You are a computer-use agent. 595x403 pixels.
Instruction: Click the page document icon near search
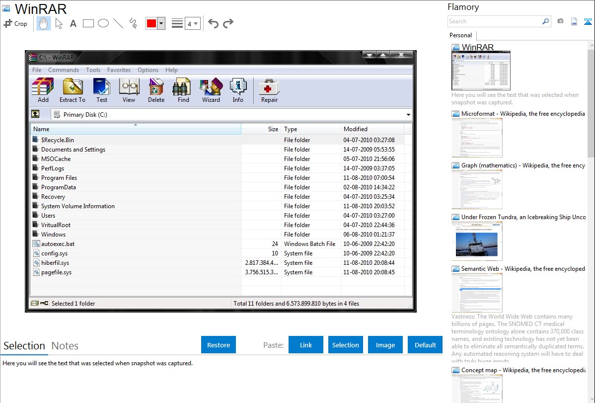[574, 21]
